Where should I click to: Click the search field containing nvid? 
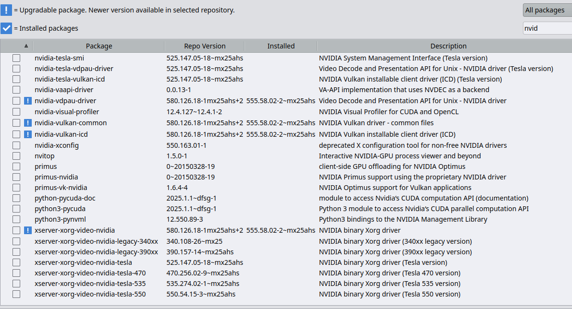point(547,28)
